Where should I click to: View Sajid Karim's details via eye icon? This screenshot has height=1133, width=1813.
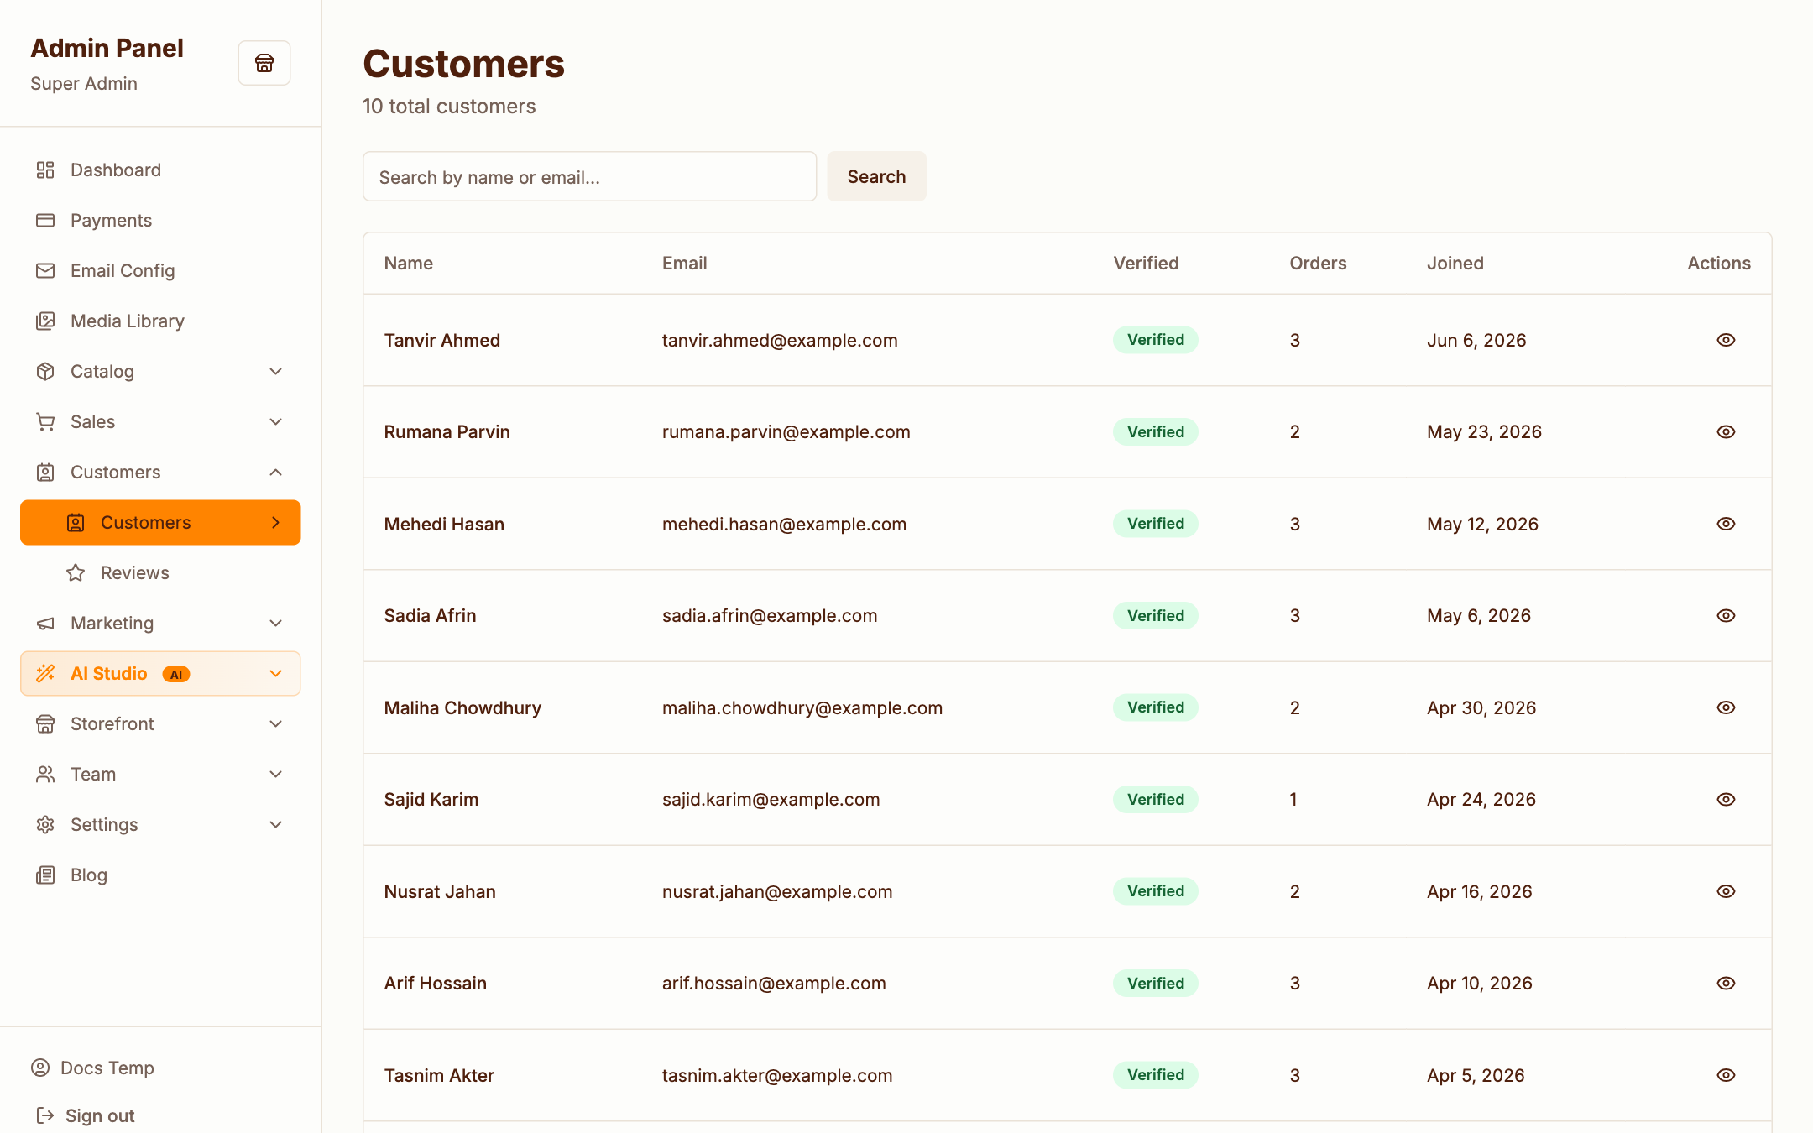(1726, 800)
